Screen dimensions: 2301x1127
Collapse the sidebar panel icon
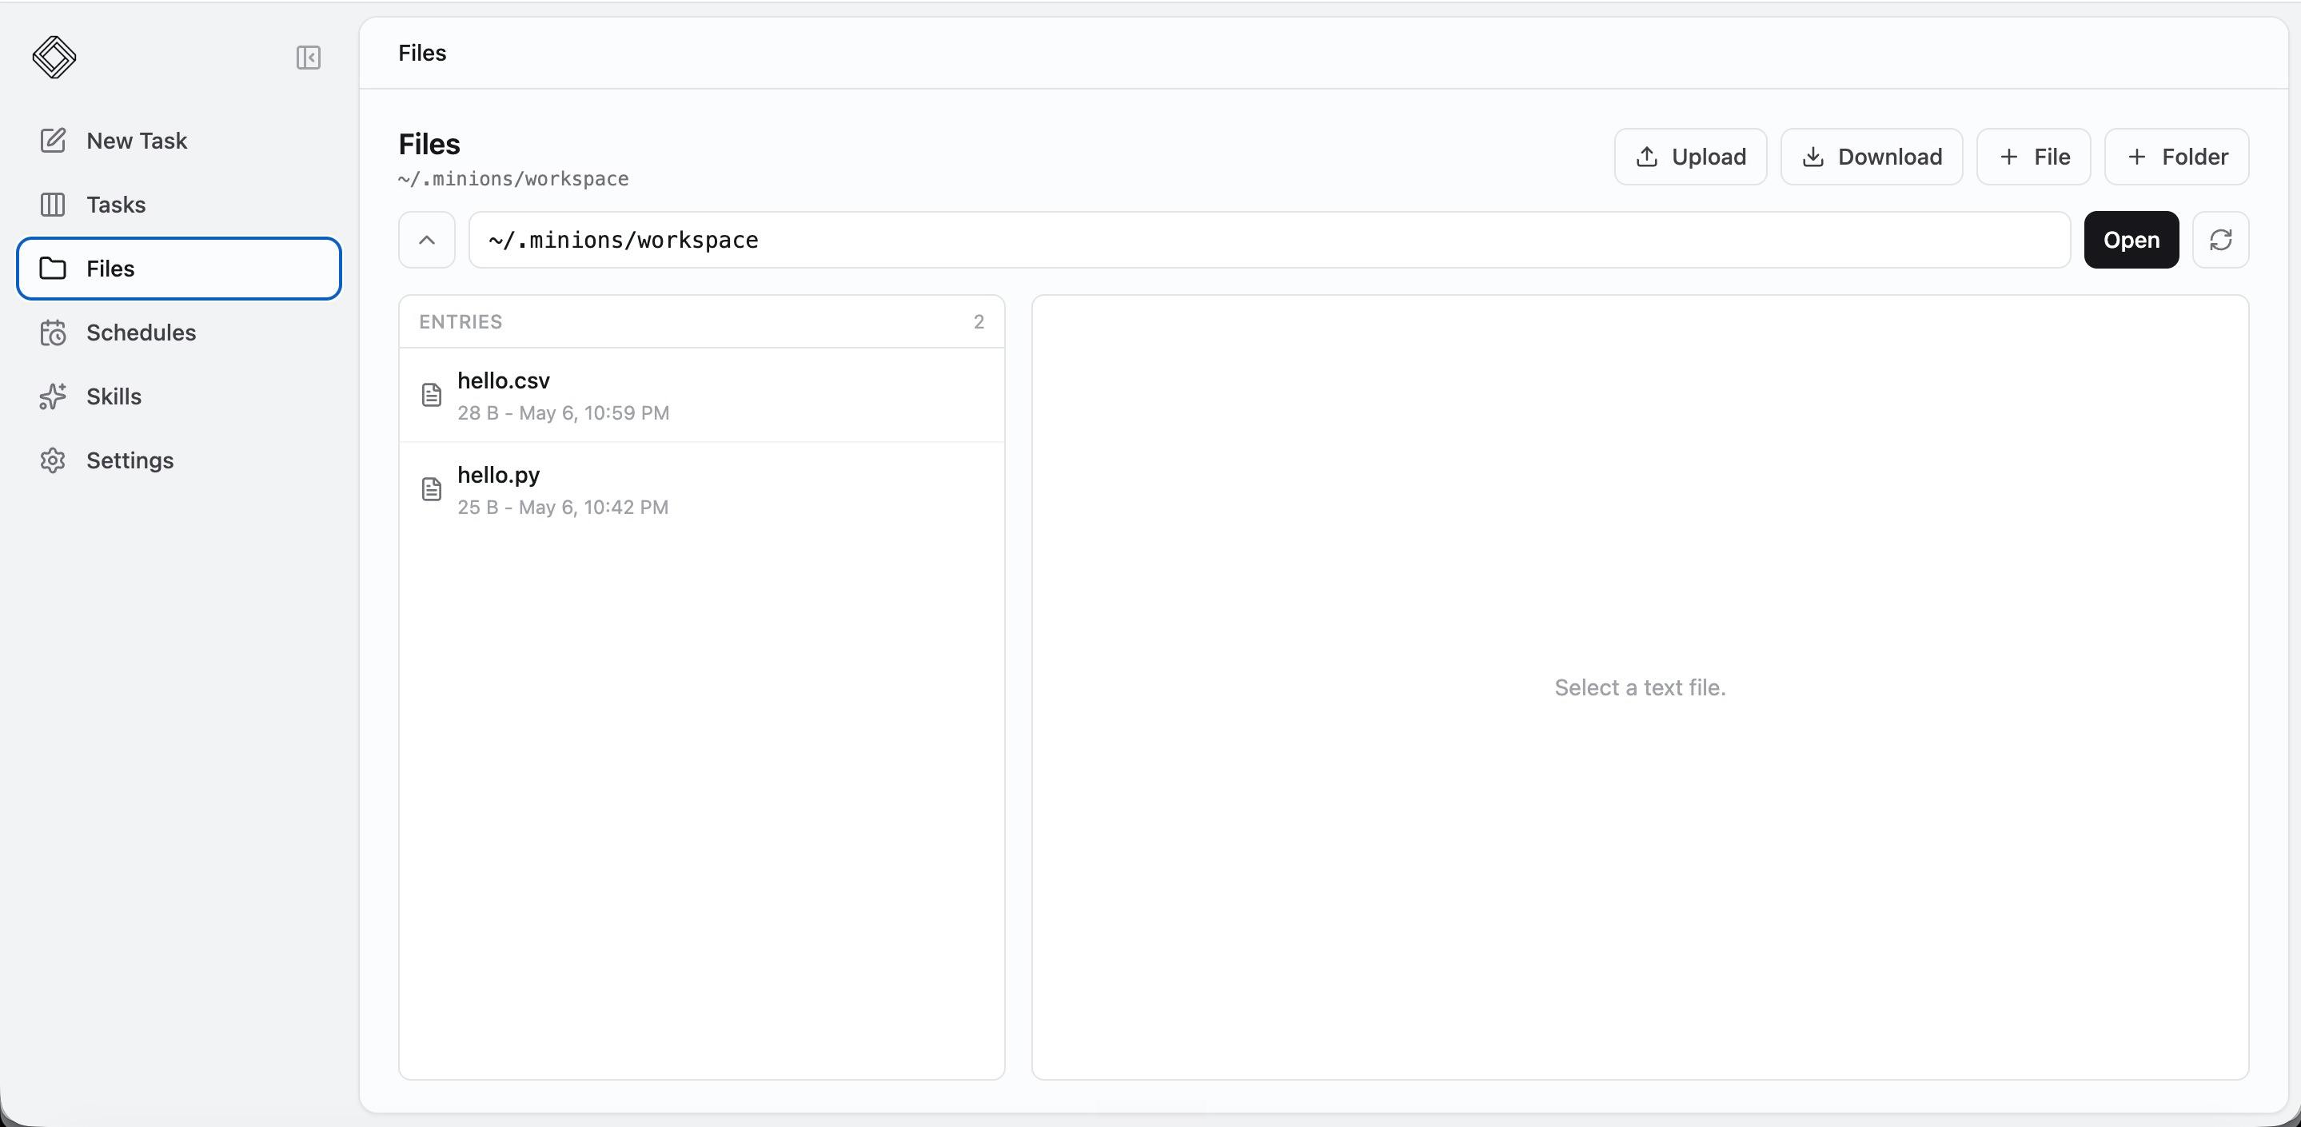click(x=308, y=58)
